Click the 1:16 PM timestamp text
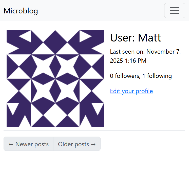Viewport: 189px width, 171px height. 136,61
